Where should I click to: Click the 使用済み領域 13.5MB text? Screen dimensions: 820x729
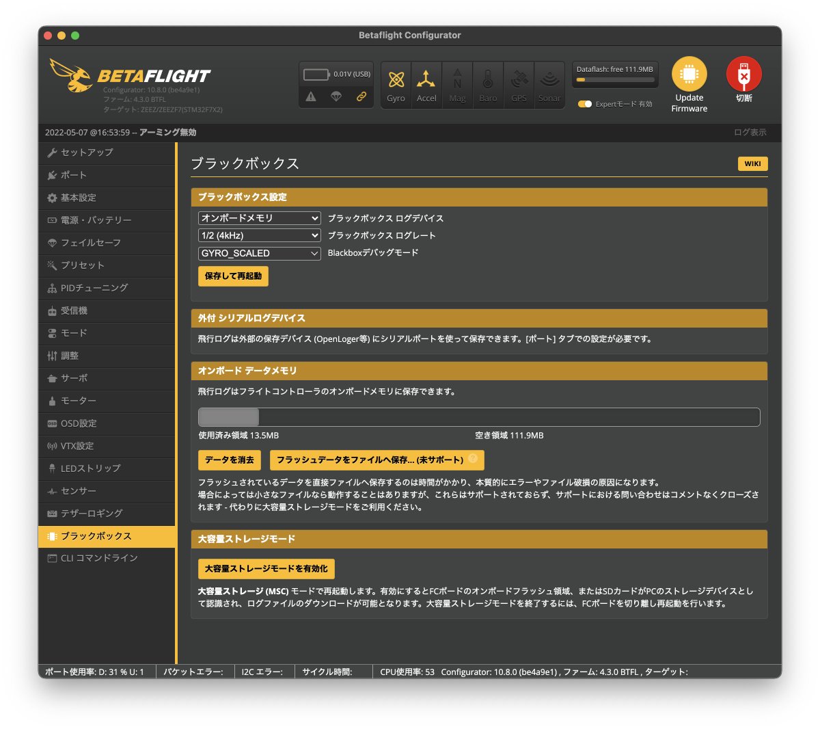[238, 436]
